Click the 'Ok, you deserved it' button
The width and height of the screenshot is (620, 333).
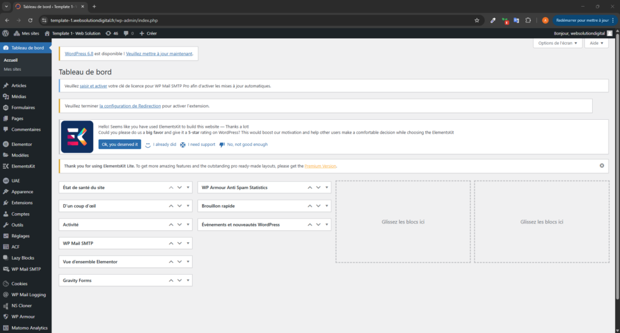[x=120, y=144]
